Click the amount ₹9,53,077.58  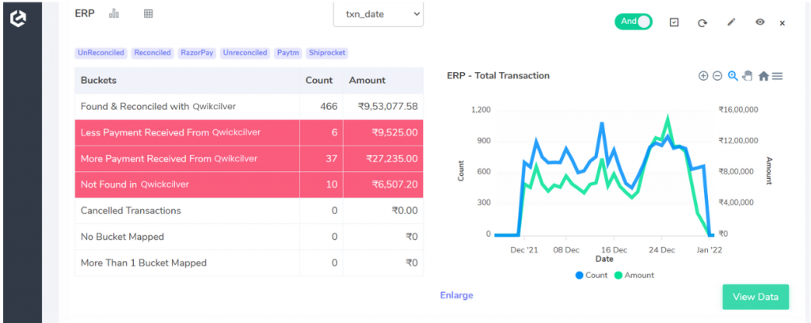pos(388,106)
